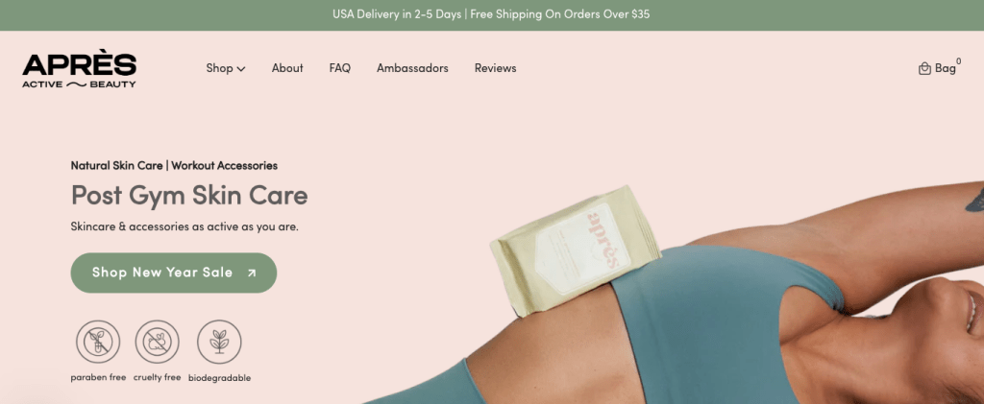Open the FAQ page

(339, 67)
